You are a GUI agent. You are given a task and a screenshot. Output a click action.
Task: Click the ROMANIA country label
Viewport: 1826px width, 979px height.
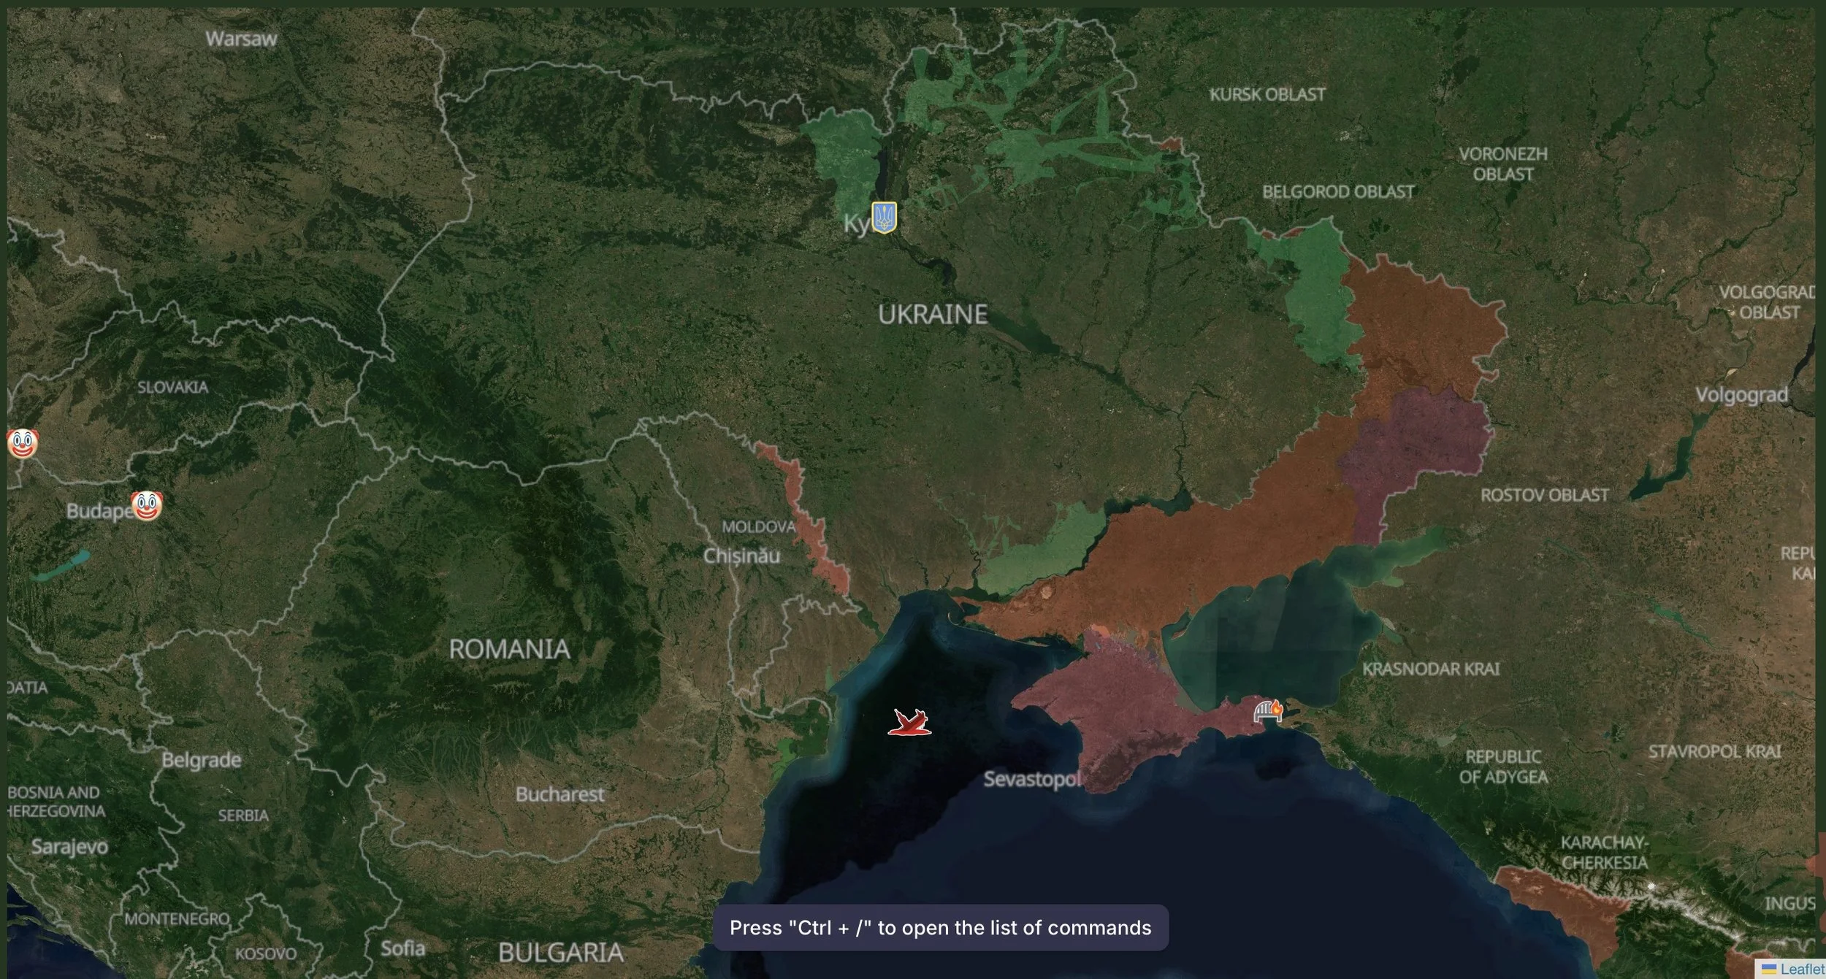click(x=509, y=649)
